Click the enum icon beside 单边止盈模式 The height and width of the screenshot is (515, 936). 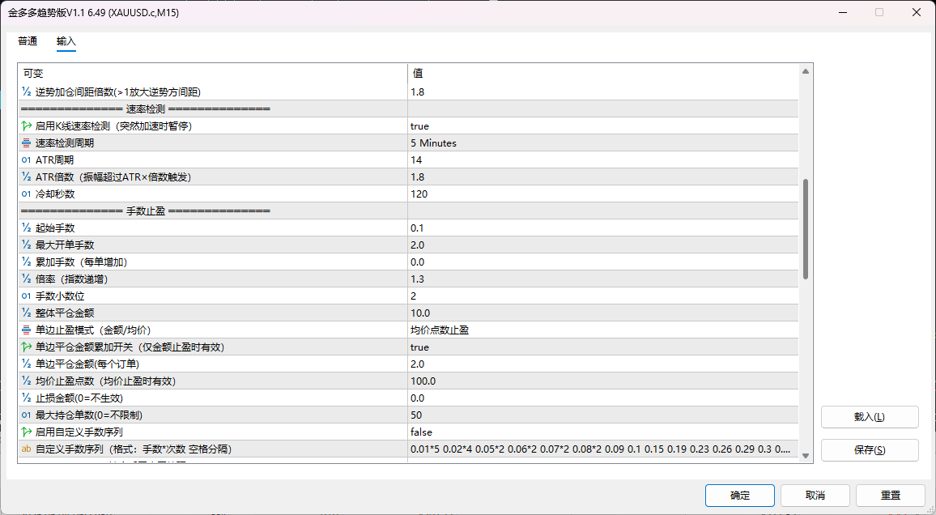click(x=26, y=330)
